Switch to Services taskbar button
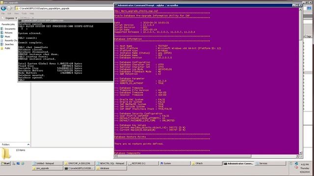Viewport: 314px width, 176px height. [270, 163]
